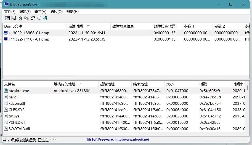Open the Properties toolbar icon
This screenshot has width=252, height=145.
click(33, 18)
